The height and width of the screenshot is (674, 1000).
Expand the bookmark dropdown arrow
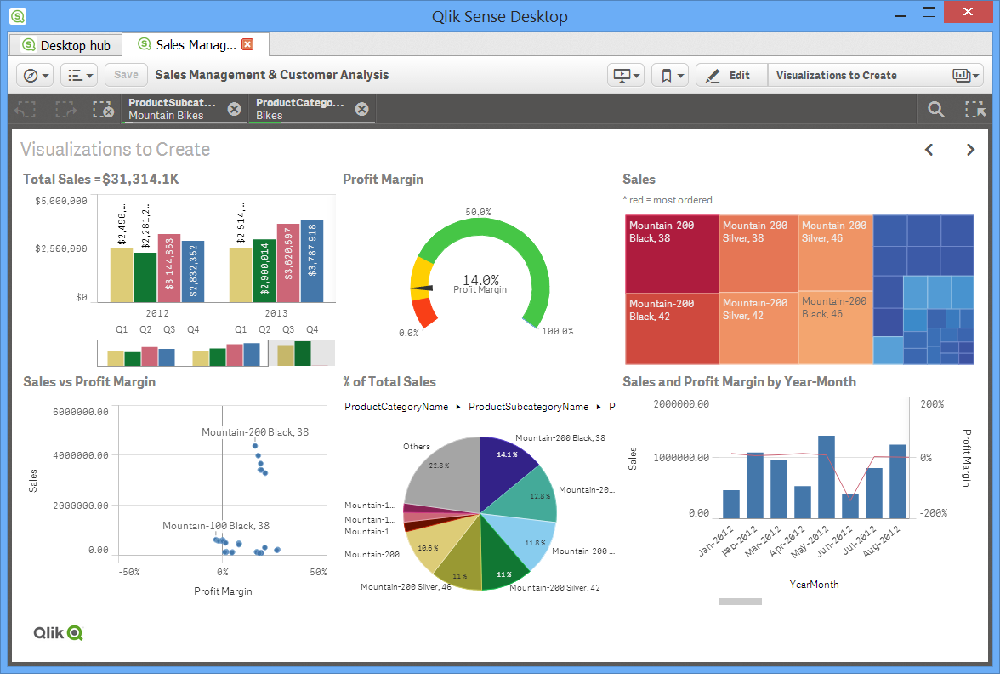tap(680, 75)
